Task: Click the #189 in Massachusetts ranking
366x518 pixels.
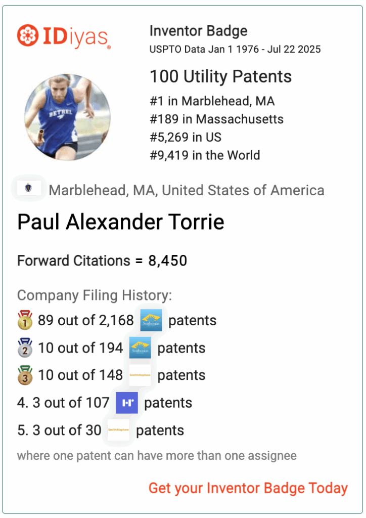Action: (217, 119)
